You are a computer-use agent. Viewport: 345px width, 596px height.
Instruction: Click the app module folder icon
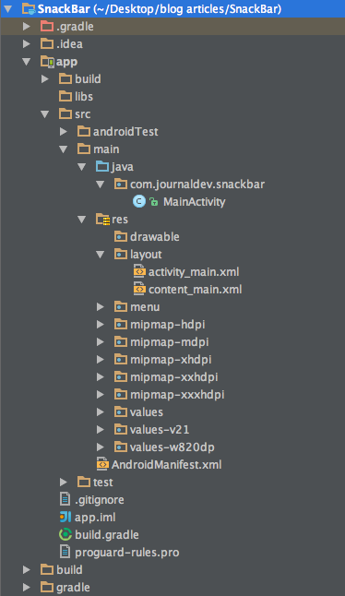[47, 62]
